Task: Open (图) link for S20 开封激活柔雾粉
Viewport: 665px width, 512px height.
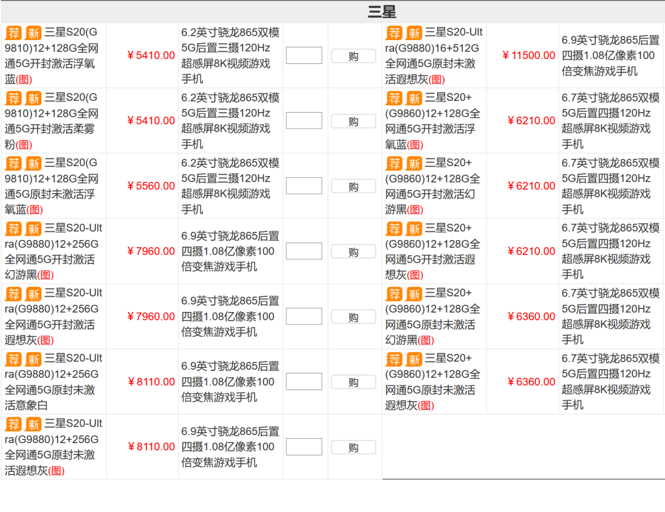Action: tap(24, 145)
